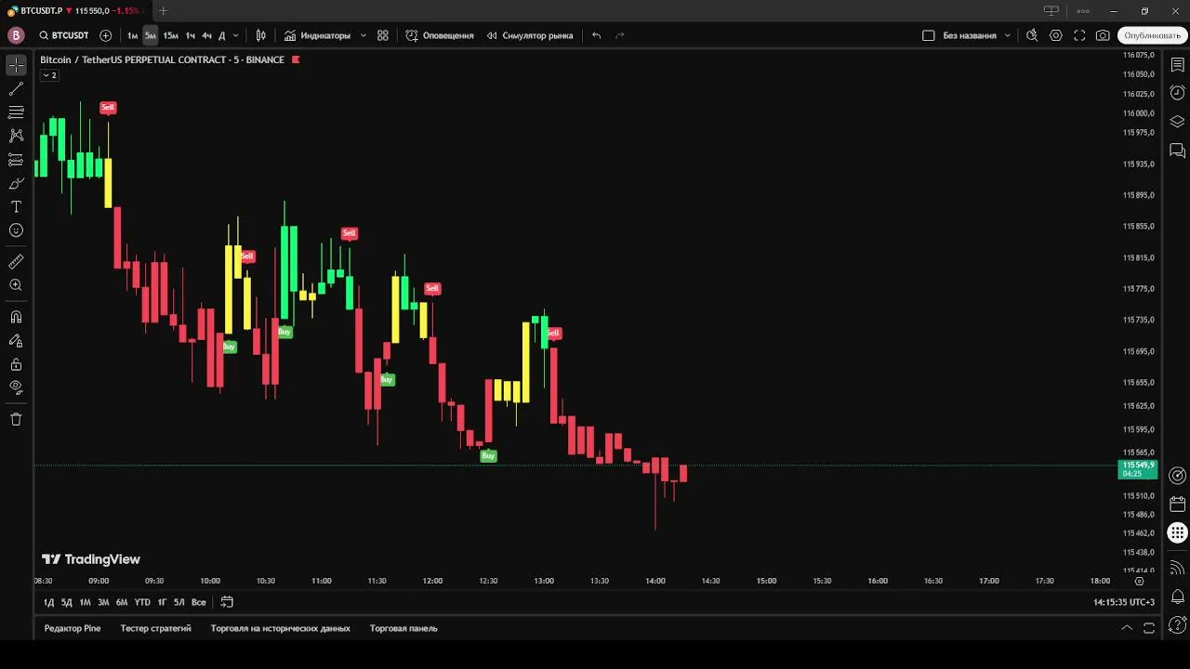
Task: Open the chats panel icon
Action: tap(1177, 151)
